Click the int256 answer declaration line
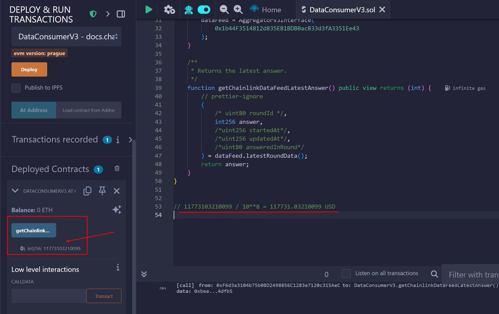 click(239, 122)
